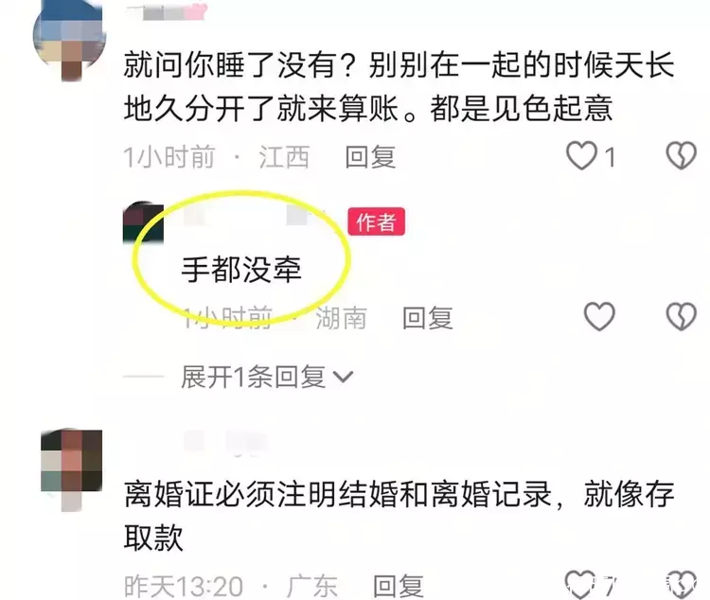Dislike the Jiangxi comment with broken heart
This screenshot has height=600, width=710.
point(681,156)
